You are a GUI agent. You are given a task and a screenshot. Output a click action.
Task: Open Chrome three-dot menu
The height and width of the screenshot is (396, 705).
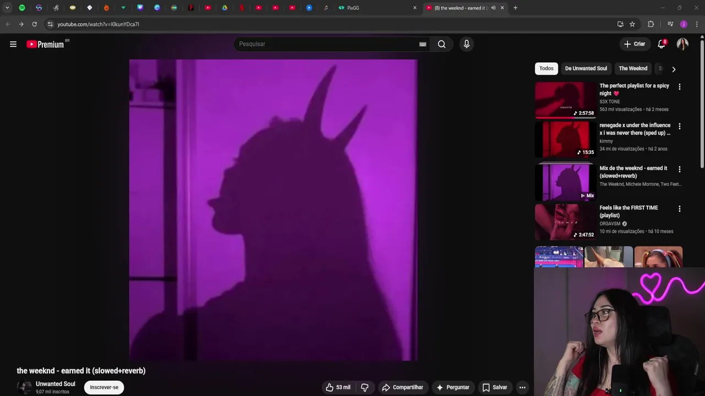coord(697,24)
